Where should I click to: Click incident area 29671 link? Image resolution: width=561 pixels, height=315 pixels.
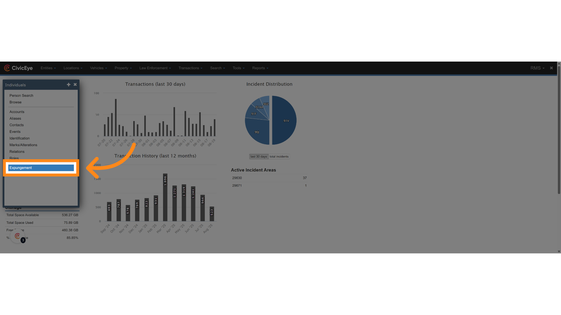pyautogui.click(x=237, y=185)
